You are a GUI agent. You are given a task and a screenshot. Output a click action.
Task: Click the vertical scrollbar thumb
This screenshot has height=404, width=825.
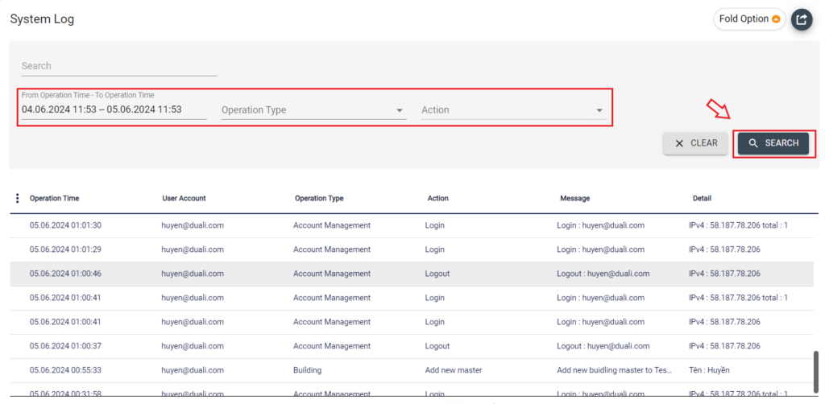tap(816, 370)
